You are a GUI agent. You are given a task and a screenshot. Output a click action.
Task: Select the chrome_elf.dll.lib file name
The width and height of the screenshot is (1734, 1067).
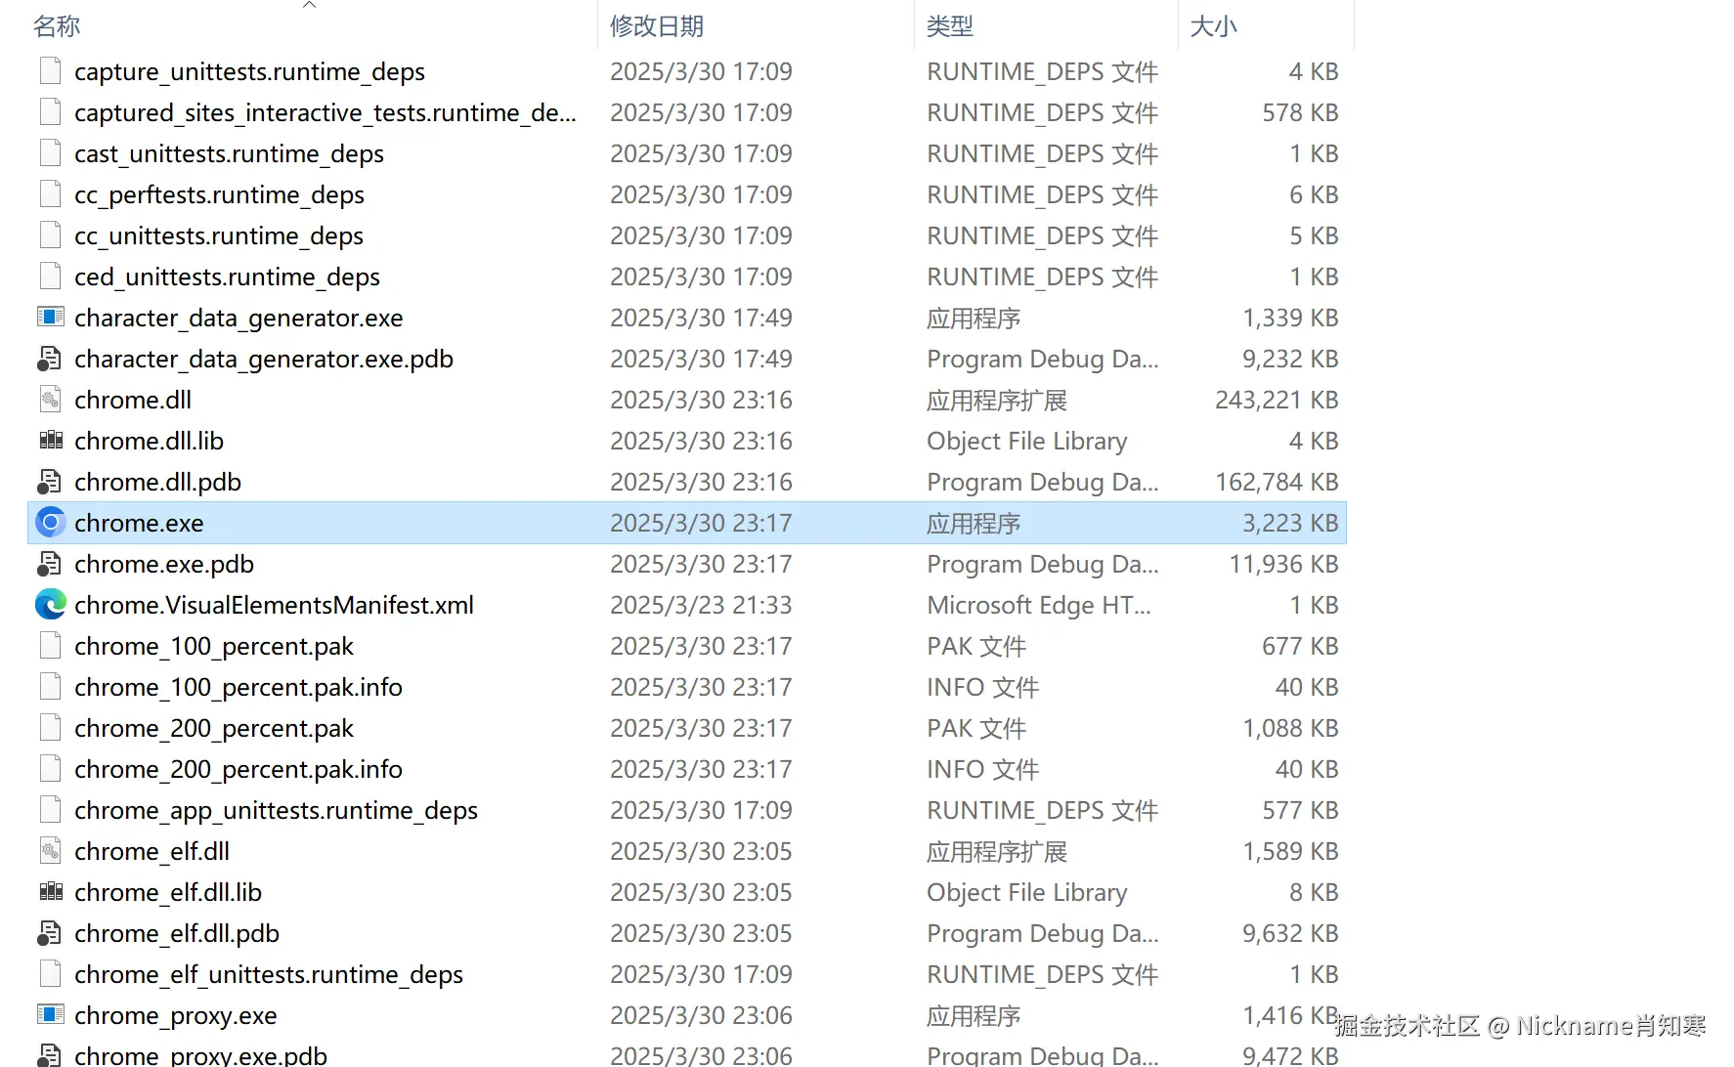coord(168,893)
